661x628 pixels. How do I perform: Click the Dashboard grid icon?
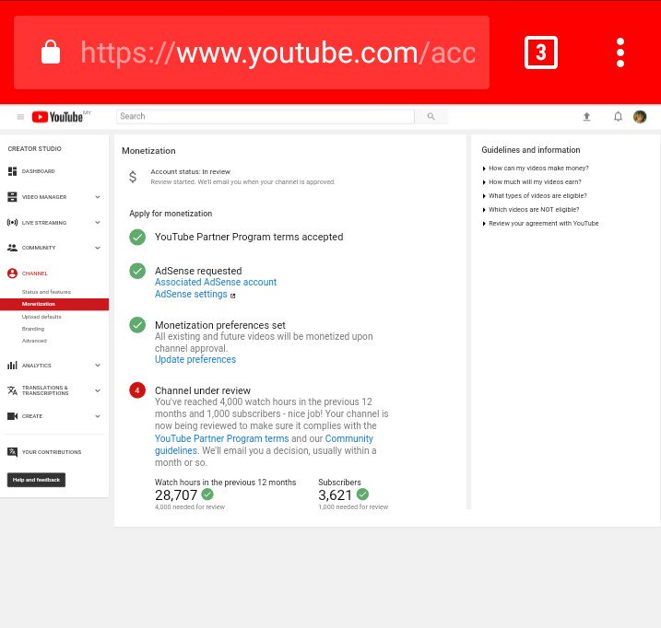[x=12, y=171]
